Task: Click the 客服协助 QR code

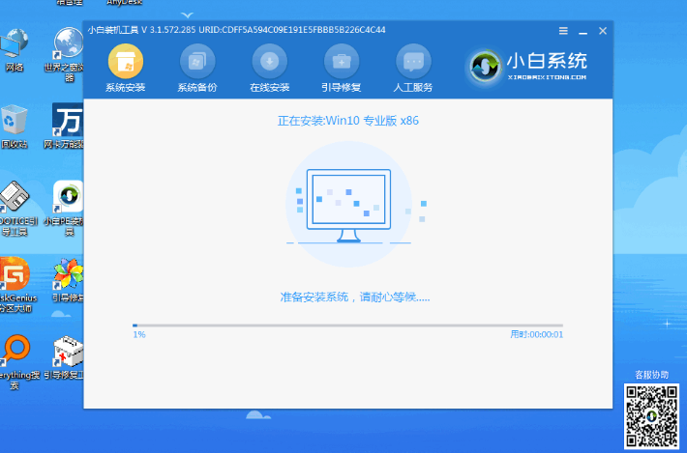Action: 651,416
